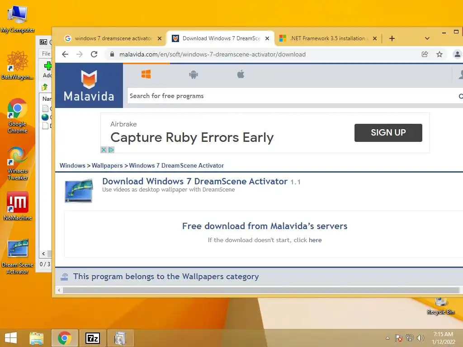Screen dimensions: 463x347
Task: Go back in Chrome
Action: point(65,54)
